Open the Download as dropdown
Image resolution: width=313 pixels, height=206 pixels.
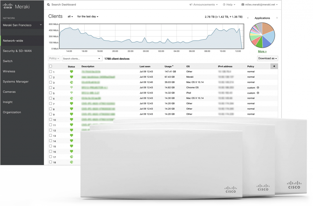click(x=267, y=58)
